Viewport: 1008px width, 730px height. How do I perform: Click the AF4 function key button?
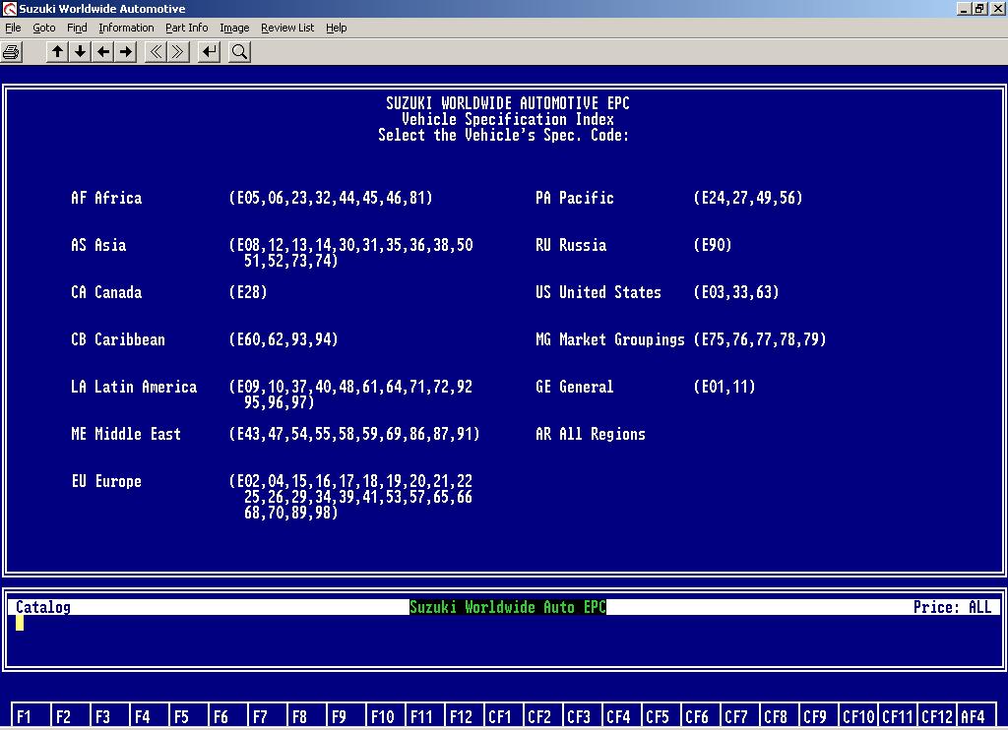coord(976,716)
